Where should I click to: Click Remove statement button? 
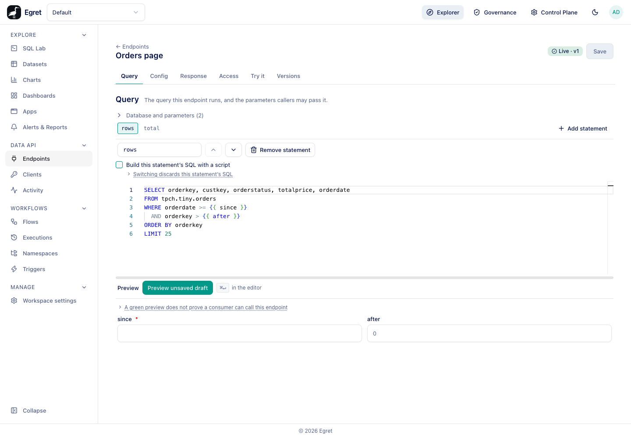pos(280,150)
